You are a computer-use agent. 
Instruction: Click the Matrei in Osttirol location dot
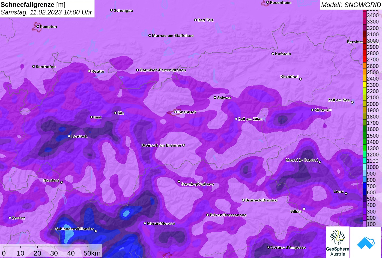coord(320,162)
